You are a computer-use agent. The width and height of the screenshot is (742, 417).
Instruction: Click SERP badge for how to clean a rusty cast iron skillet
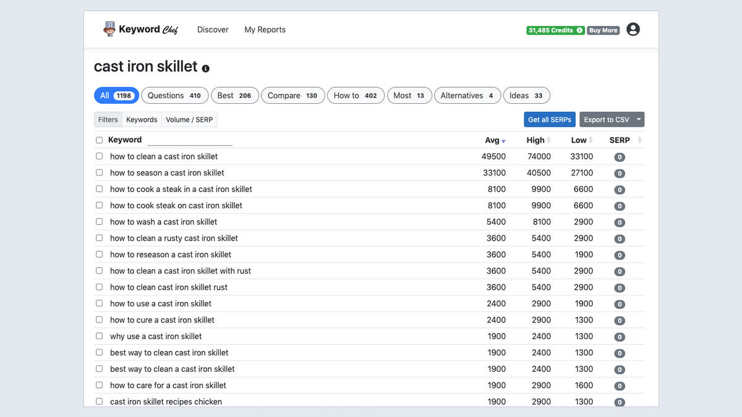coord(620,238)
